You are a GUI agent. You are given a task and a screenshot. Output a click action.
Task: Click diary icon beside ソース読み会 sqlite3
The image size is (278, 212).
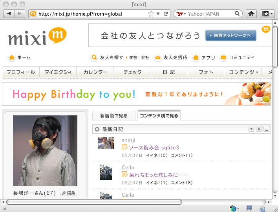click(x=124, y=147)
